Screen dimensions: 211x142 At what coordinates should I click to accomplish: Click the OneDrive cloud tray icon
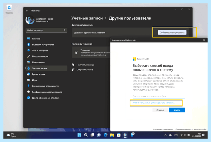(171, 135)
